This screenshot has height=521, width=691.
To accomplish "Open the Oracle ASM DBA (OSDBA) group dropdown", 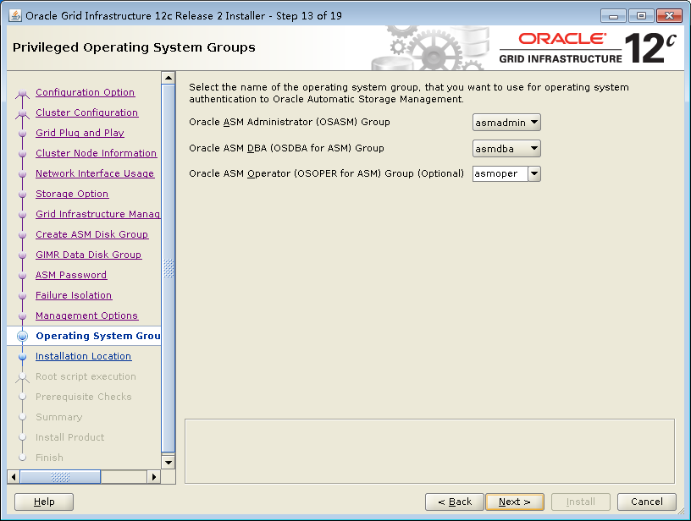I will pos(506,149).
